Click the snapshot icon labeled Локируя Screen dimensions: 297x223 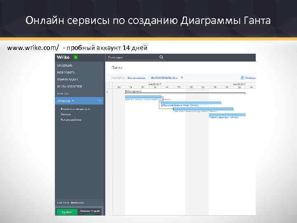click(x=242, y=78)
